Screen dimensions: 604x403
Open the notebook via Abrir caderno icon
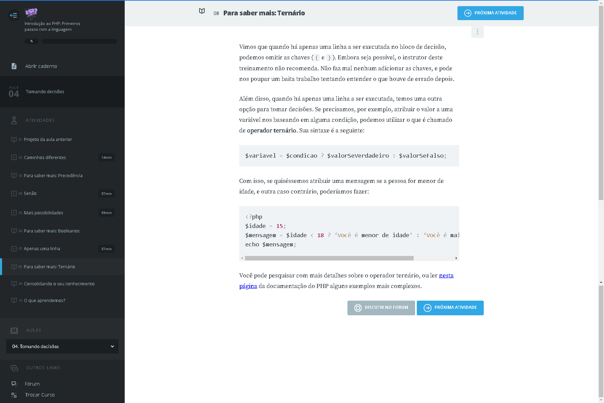pyautogui.click(x=14, y=66)
